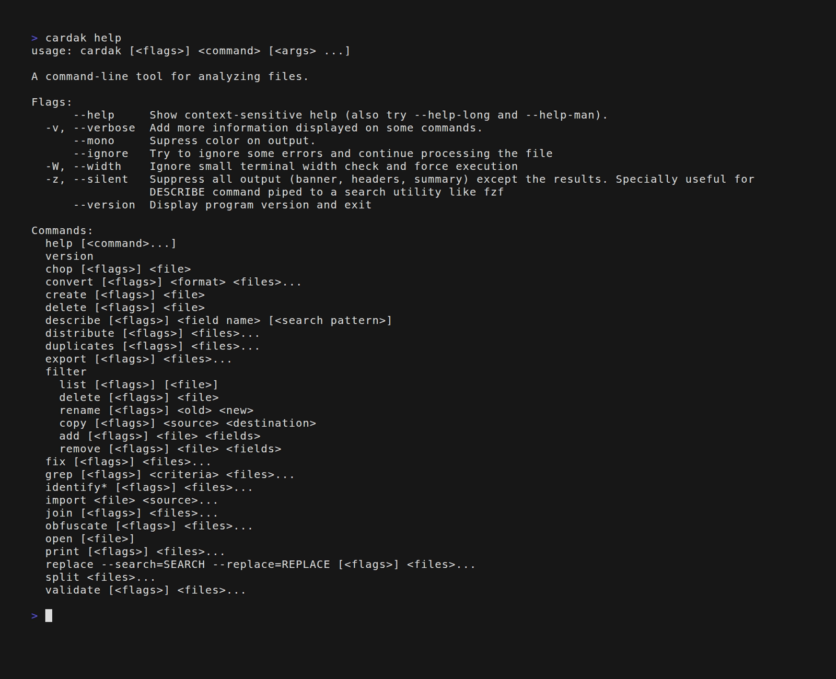Screen dimensions: 836x679
Task: Click the 'describe' command name
Action: (73, 321)
